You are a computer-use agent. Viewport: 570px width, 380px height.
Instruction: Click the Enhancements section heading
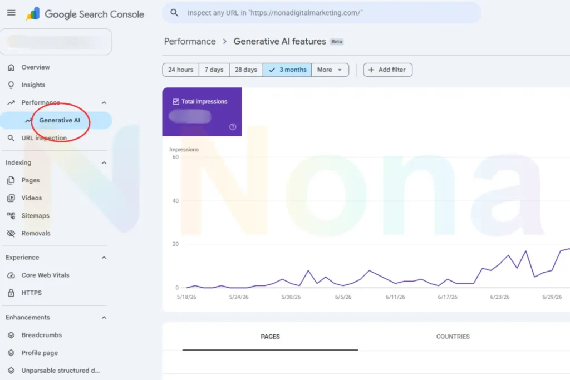coord(28,318)
